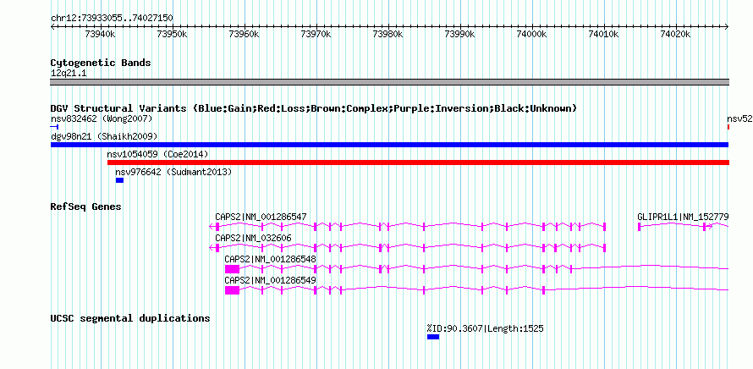Viewport: 753px width, 369px height.
Task: Open the dgv98n21 (Shaikh2009) variant label
Action: 104,136
